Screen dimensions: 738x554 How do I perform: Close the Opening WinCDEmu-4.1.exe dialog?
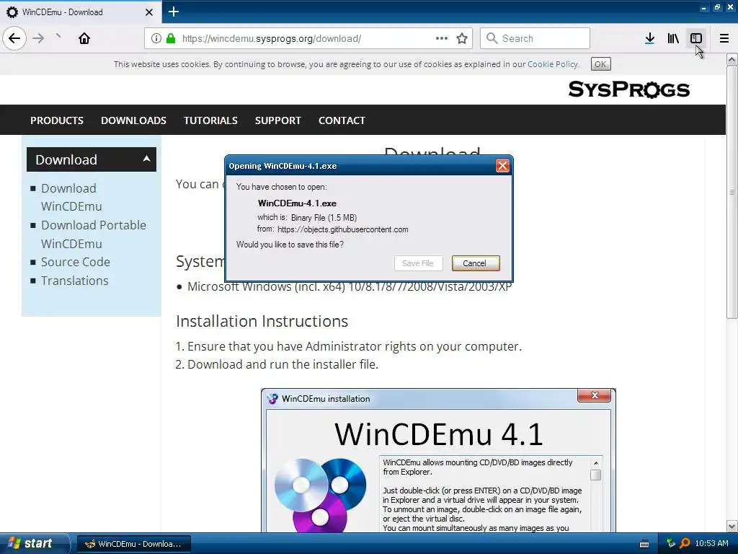click(x=502, y=166)
